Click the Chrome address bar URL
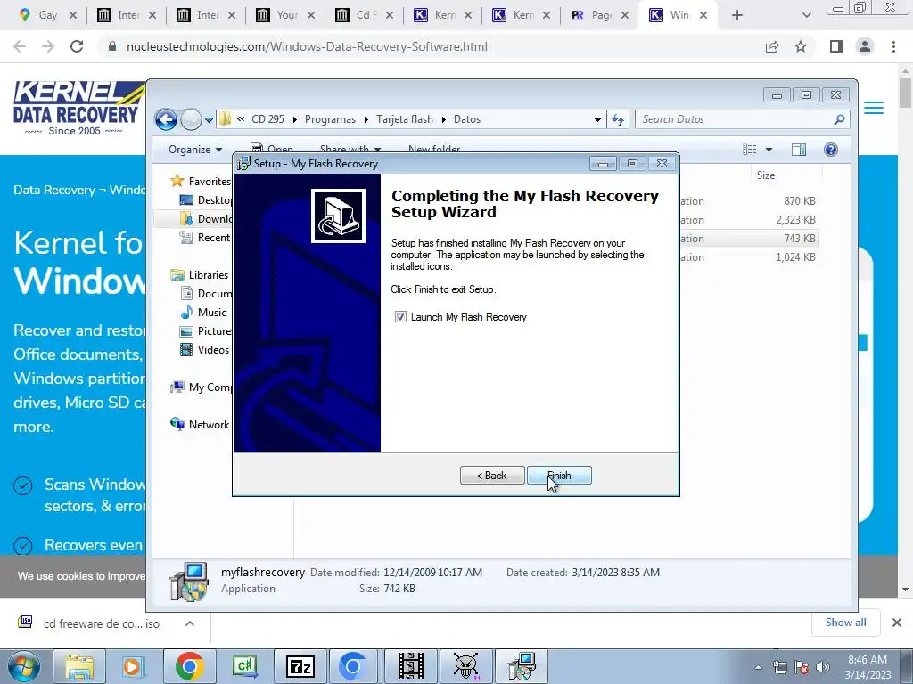 click(307, 46)
